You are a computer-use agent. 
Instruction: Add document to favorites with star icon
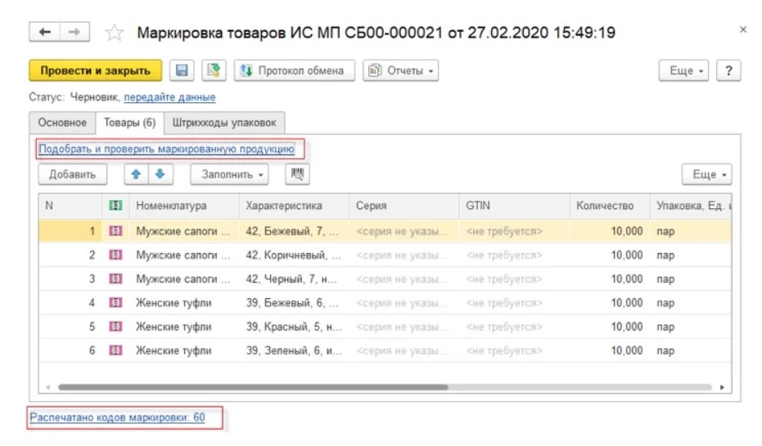115,33
